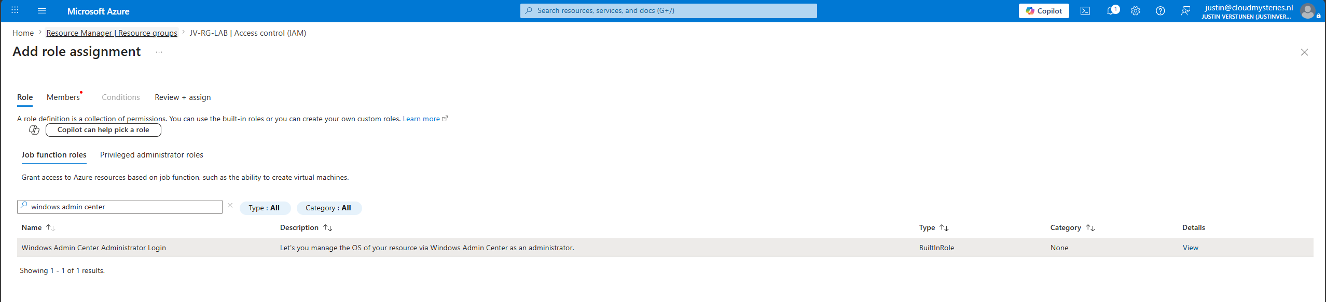Click the Details column header
The height and width of the screenshot is (302, 1326).
(1193, 227)
